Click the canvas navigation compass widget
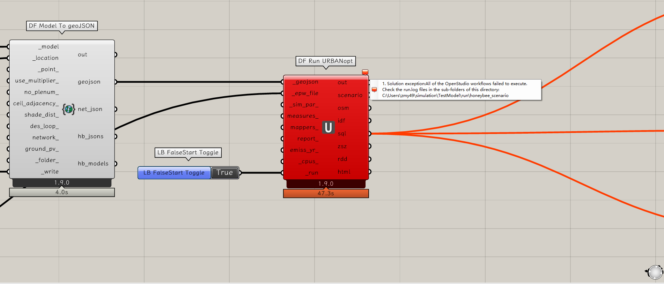 pos(655,272)
